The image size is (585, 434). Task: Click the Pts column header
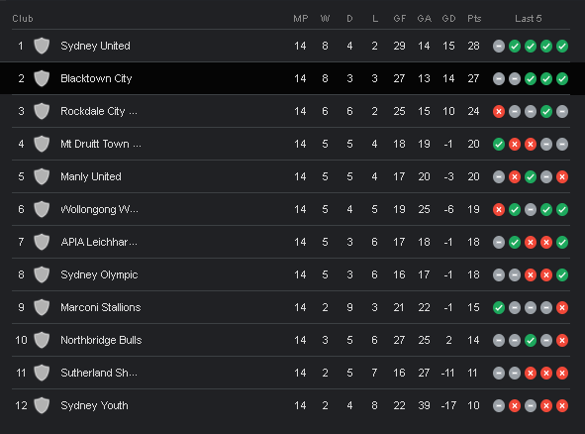(x=474, y=19)
